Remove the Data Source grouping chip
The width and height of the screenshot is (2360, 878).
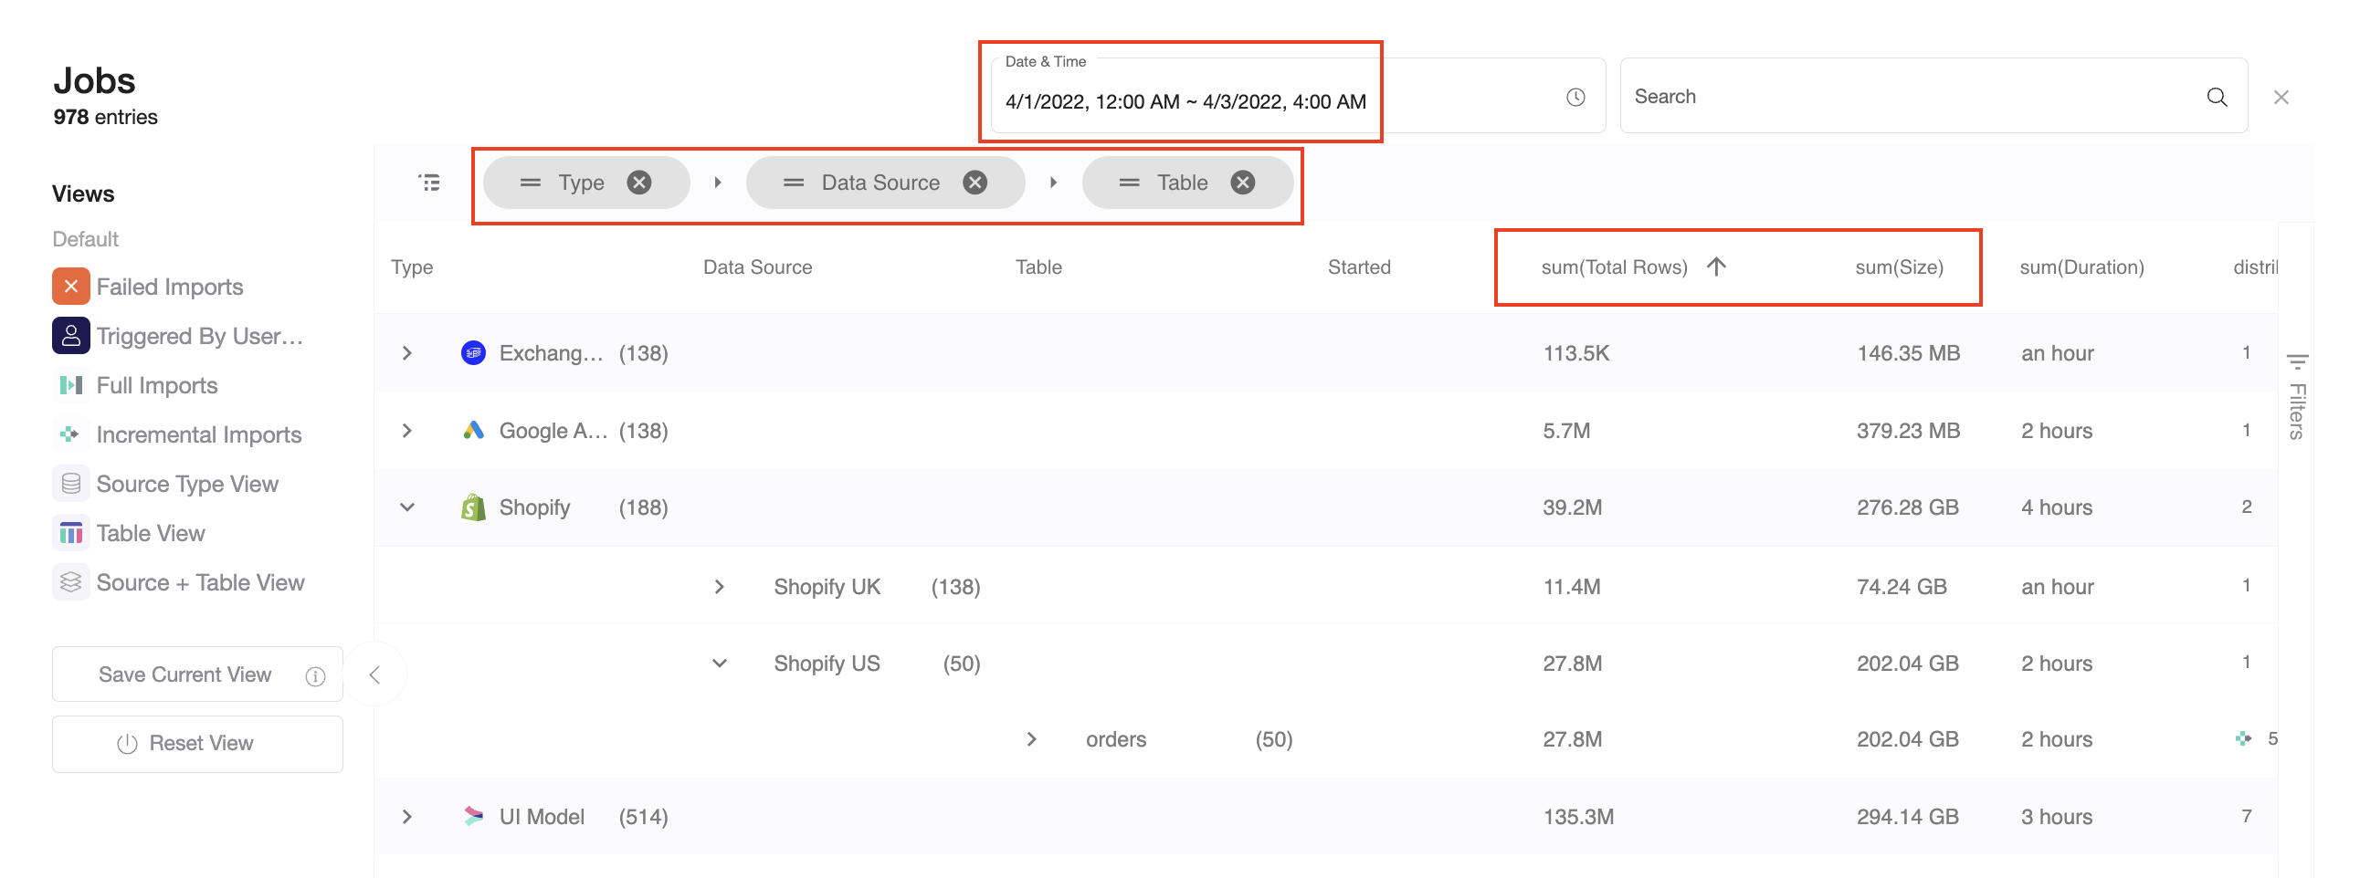click(x=975, y=183)
